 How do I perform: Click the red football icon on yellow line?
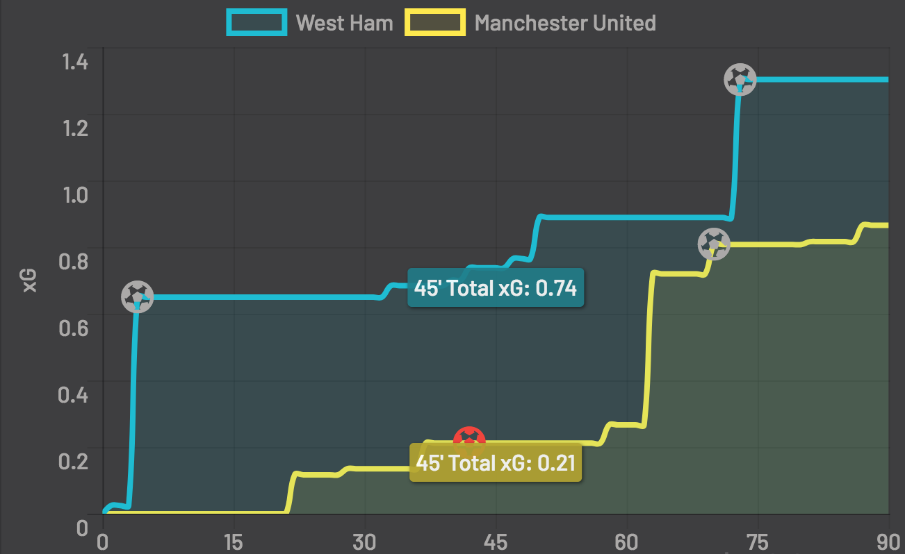[469, 439]
